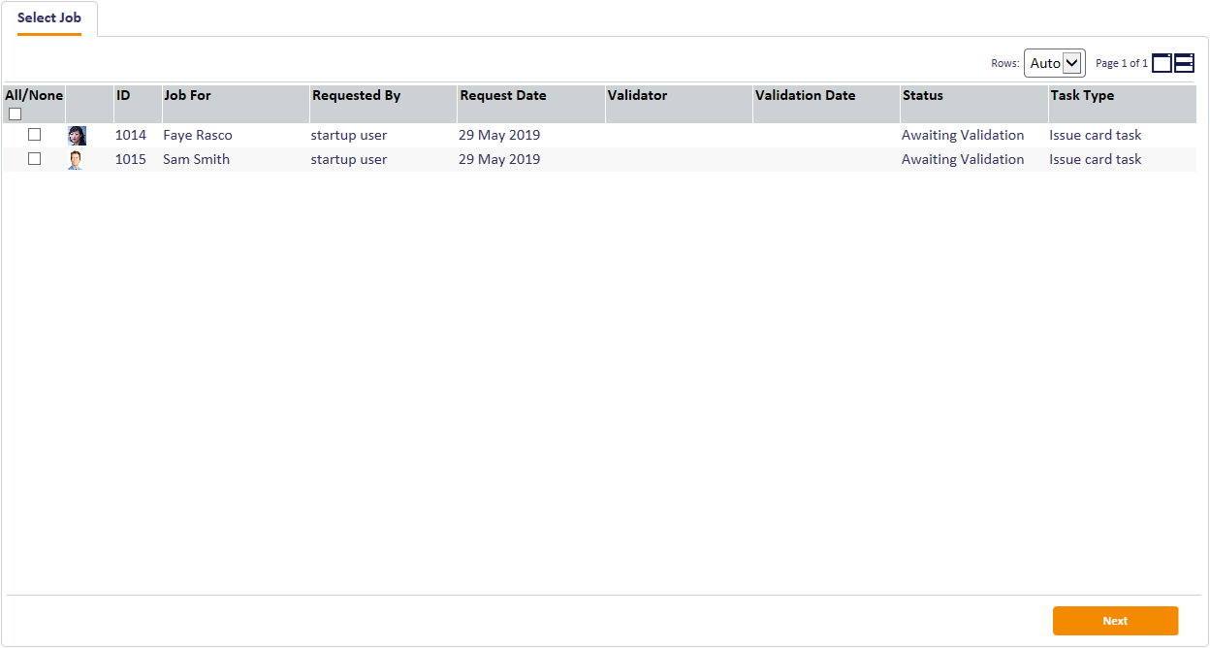Sort by the ID column header
This screenshot has height=648, width=1210.
click(123, 96)
